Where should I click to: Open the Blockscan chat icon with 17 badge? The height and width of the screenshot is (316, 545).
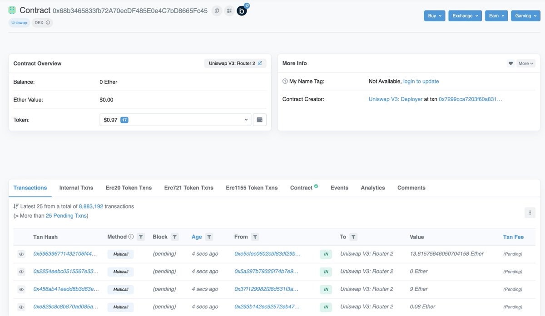tap(243, 10)
